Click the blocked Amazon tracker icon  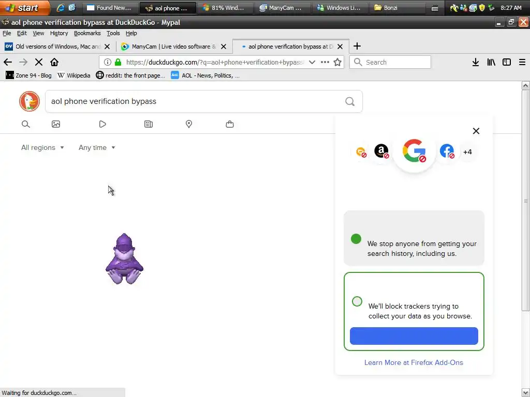tap(381, 151)
